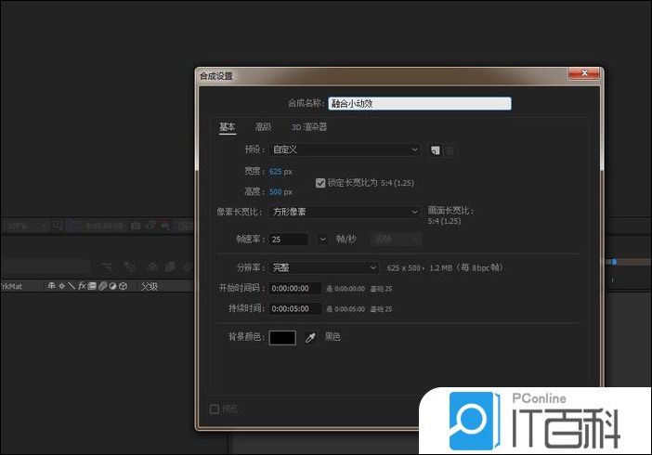The image size is (652, 455).
Task: Click the timeline search field
Action: point(45,266)
